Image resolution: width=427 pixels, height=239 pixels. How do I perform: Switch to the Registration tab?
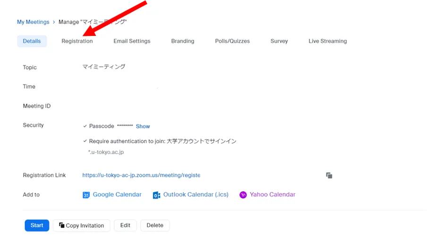point(77,41)
